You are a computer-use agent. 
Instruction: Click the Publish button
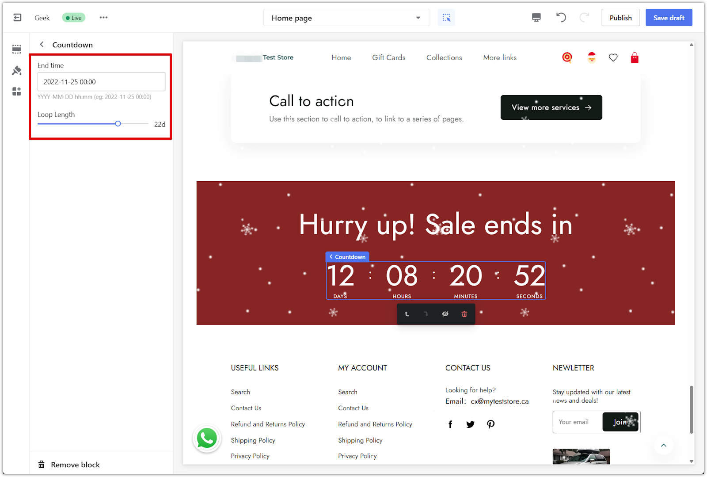coord(620,18)
